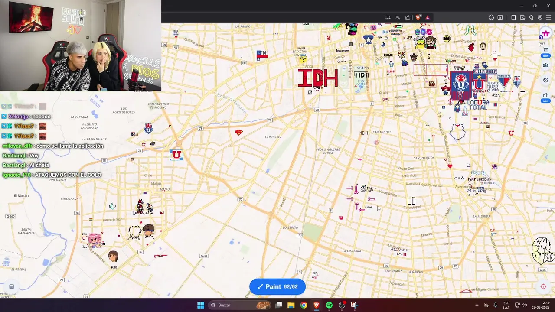Open Spotify from the taskbar
The image size is (555, 312).
329,305
